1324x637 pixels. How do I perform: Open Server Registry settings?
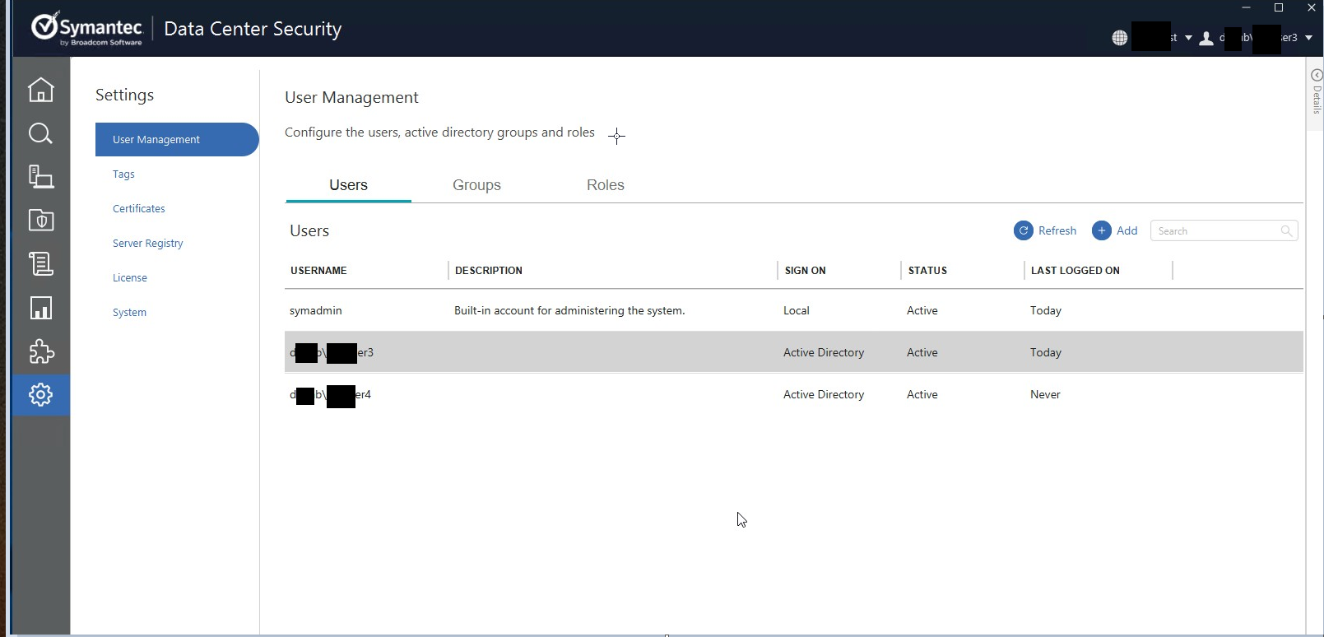(x=148, y=244)
